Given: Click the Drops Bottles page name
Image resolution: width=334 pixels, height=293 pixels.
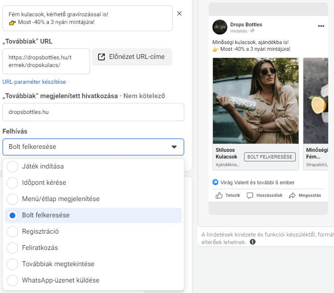Looking at the screenshot, I should [246, 24].
